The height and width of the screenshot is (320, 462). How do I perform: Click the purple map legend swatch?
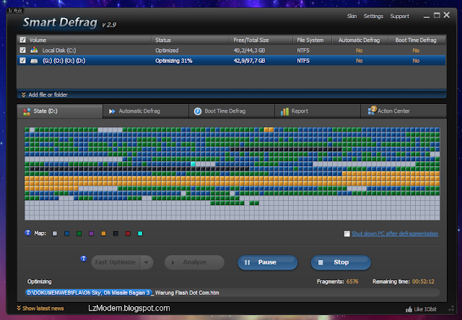92,233
